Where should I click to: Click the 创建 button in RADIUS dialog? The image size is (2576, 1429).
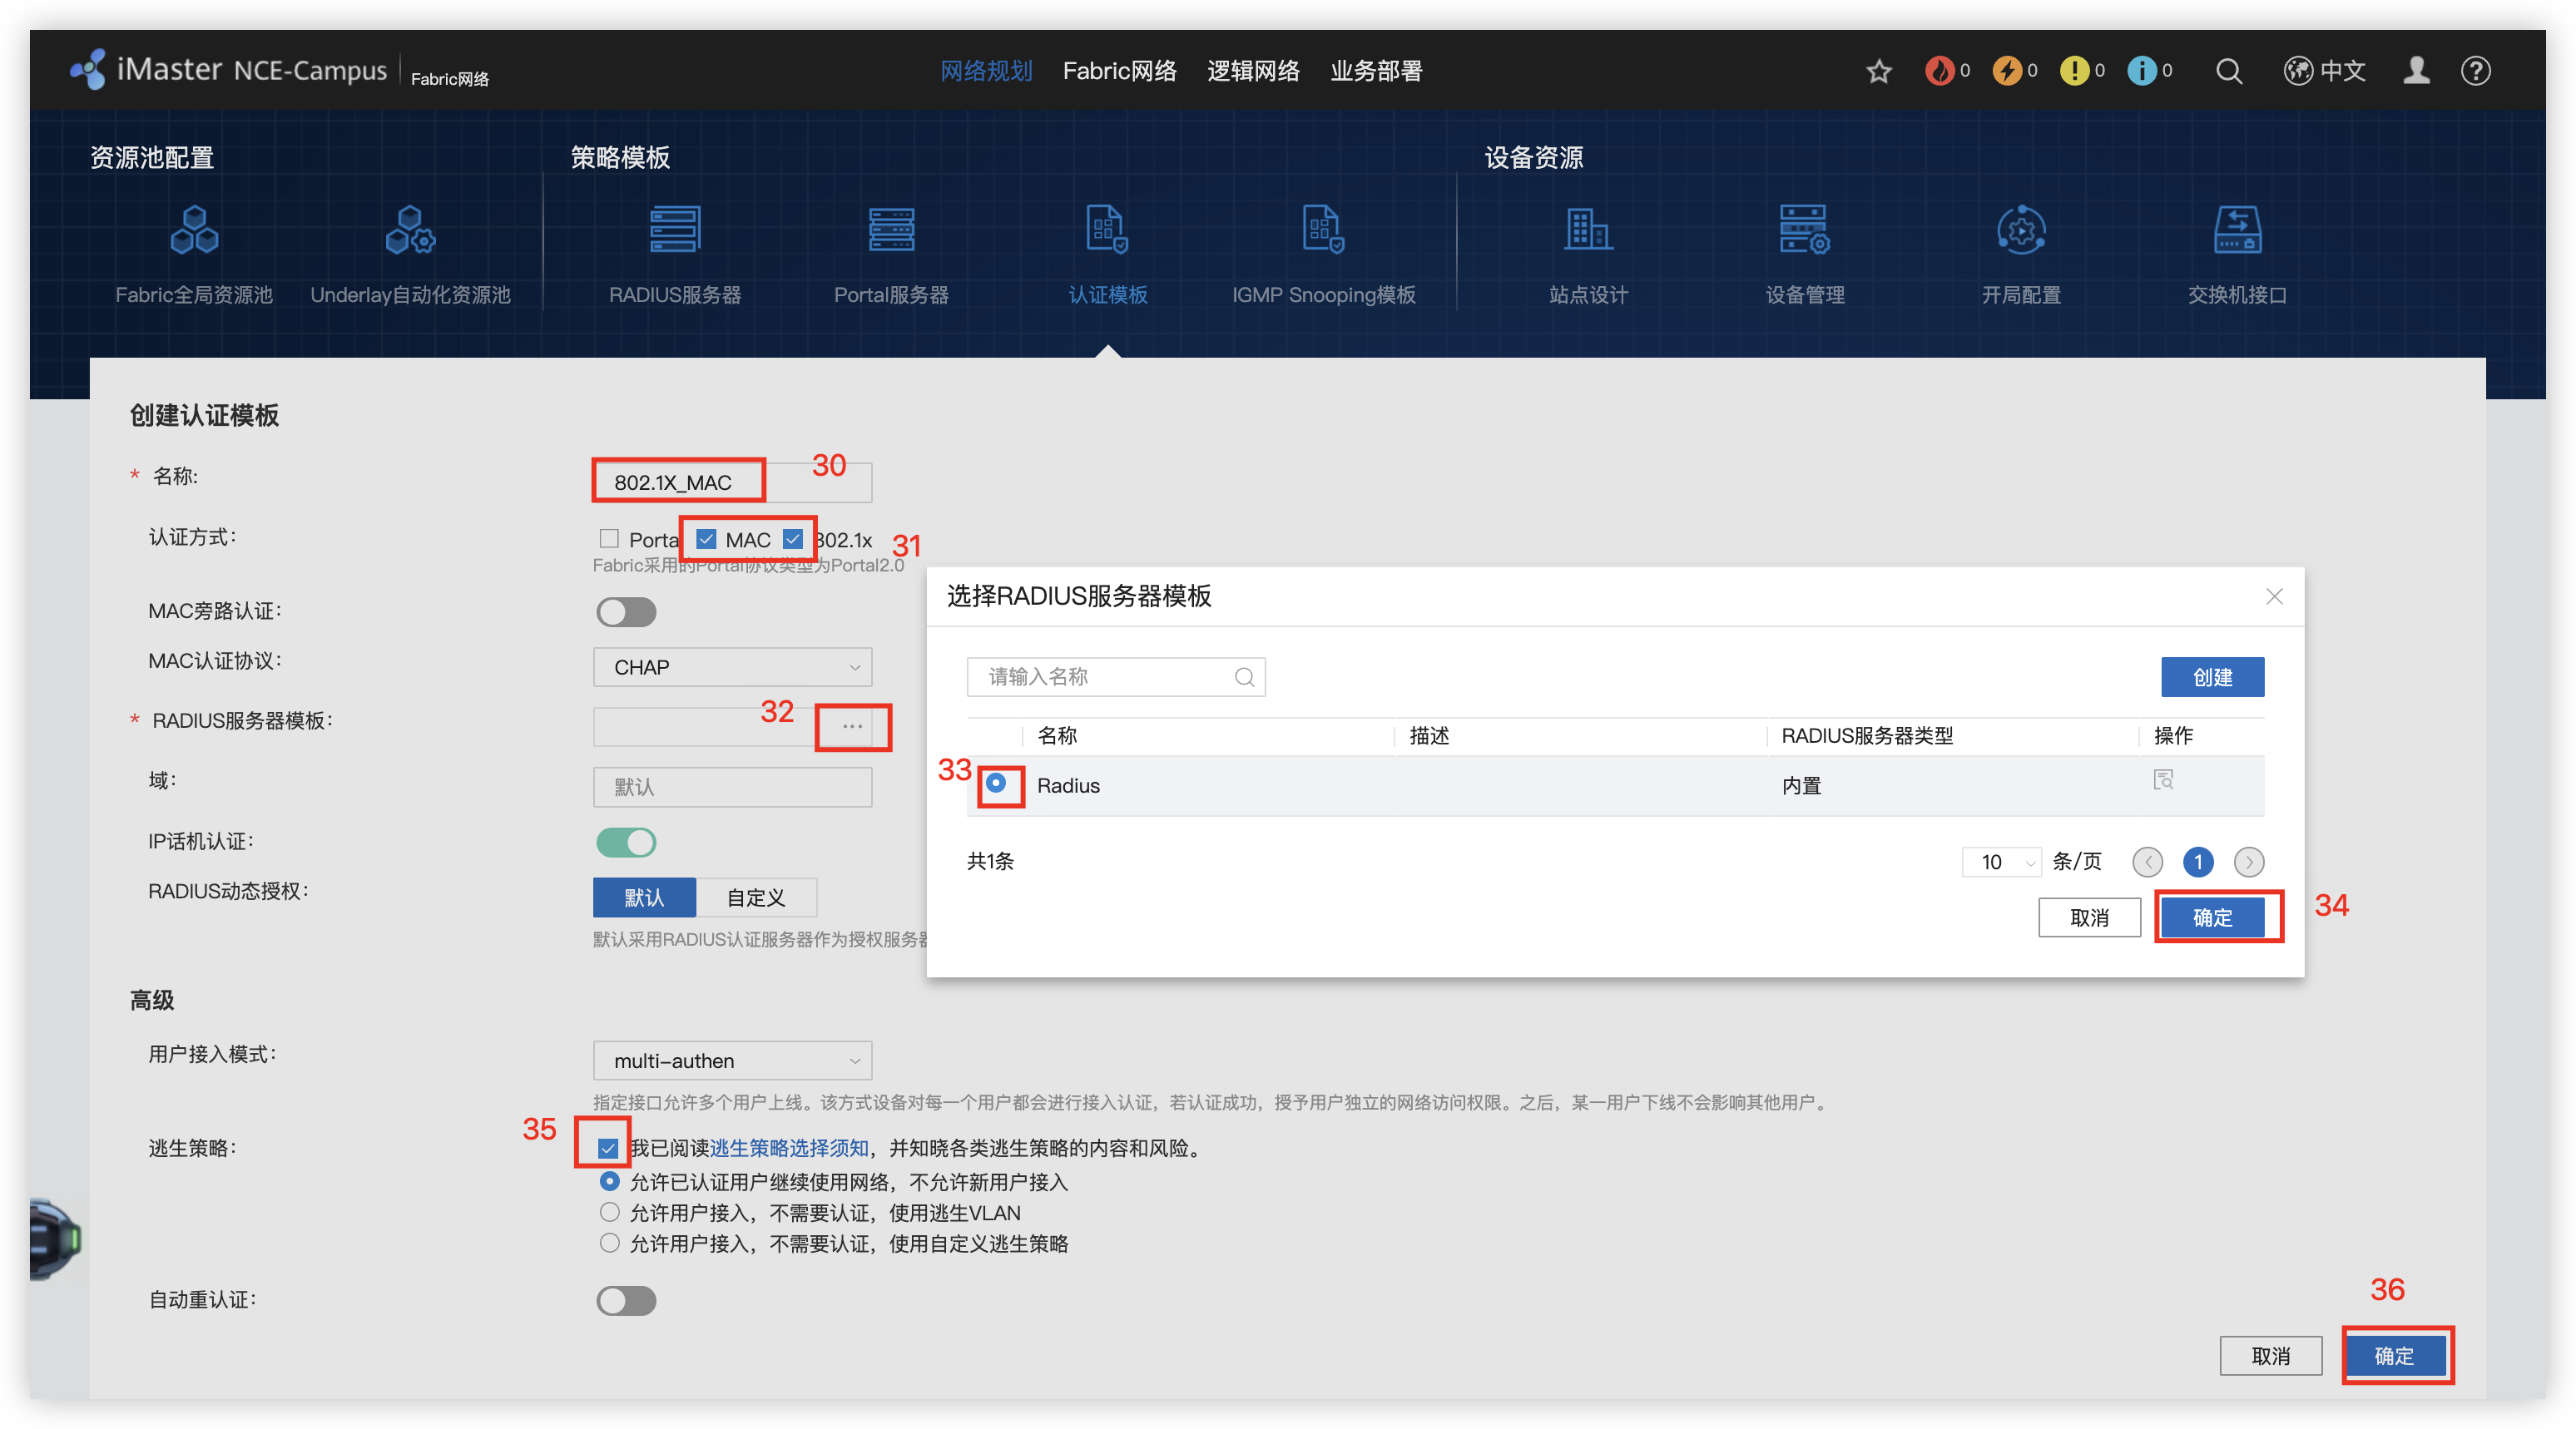tap(2212, 677)
